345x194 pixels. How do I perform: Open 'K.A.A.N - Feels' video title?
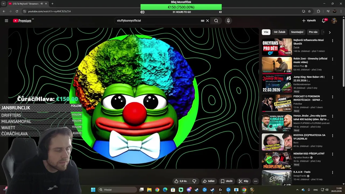[302, 172]
